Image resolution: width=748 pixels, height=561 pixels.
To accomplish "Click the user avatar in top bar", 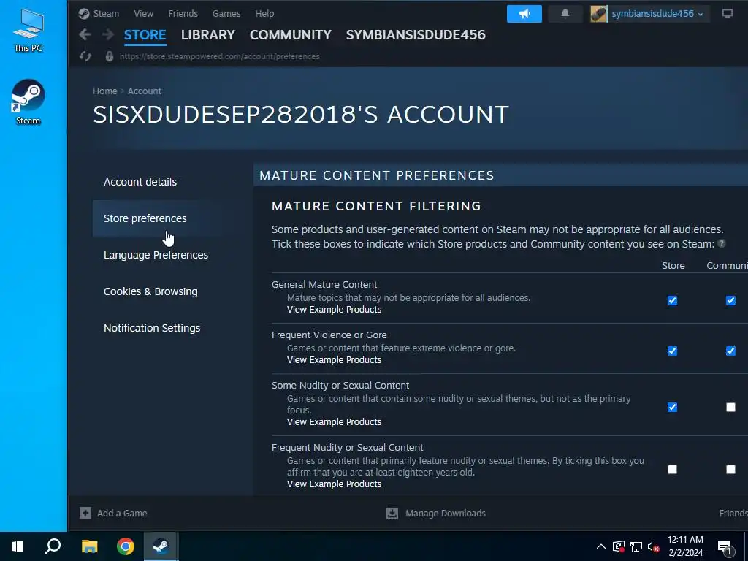I will [599, 14].
